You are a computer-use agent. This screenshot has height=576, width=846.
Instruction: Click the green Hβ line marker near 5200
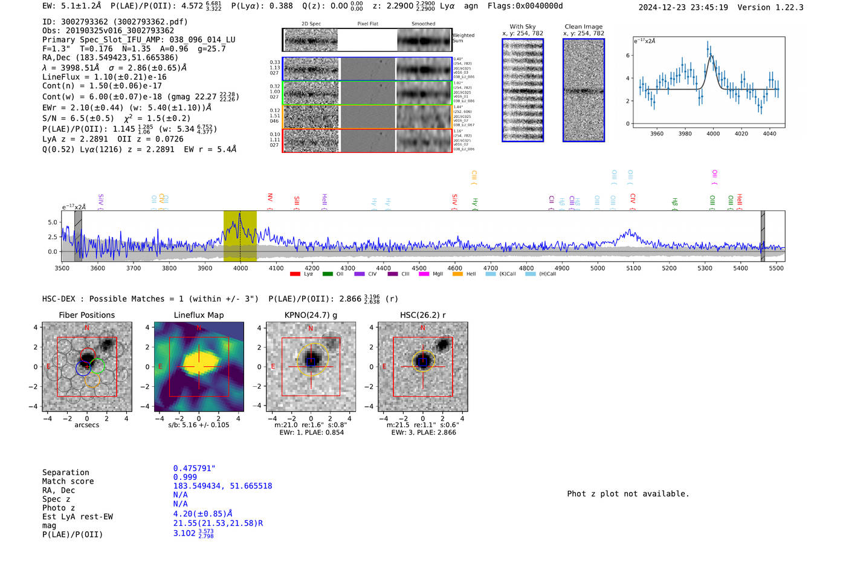[675, 202]
